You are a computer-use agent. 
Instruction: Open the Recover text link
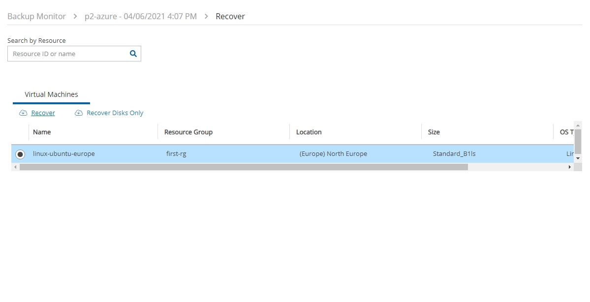click(x=43, y=113)
